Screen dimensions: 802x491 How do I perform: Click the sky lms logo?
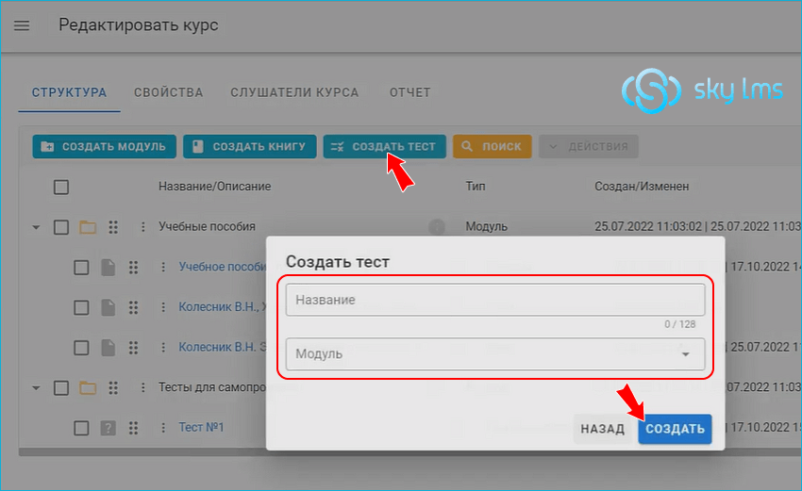tap(702, 91)
